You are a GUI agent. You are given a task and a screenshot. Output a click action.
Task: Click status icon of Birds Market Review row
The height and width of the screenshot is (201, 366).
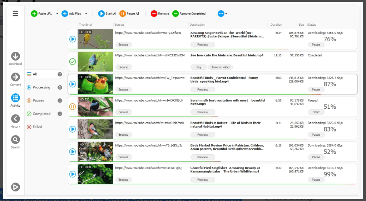click(x=73, y=152)
